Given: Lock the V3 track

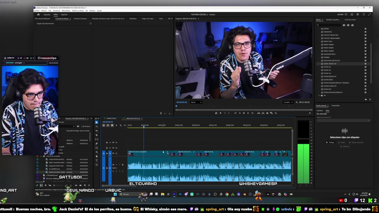Looking at the screenshot, I should (107, 143).
